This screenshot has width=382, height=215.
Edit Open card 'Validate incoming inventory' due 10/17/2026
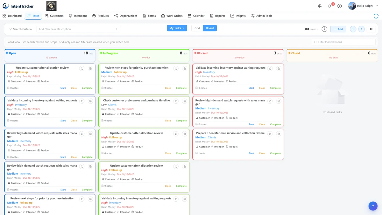pos(82,101)
